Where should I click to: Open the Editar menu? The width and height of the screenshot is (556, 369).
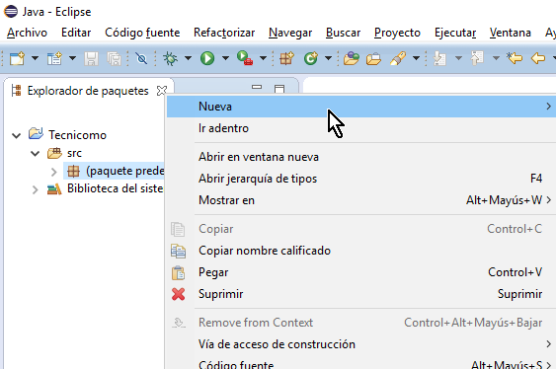pyautogui.click(x=76, y=33)
